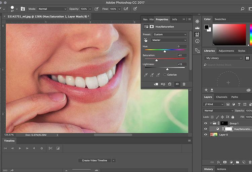Enable the Colorize checkbox
Screen dimensions: 252x172
pos(165,75)
